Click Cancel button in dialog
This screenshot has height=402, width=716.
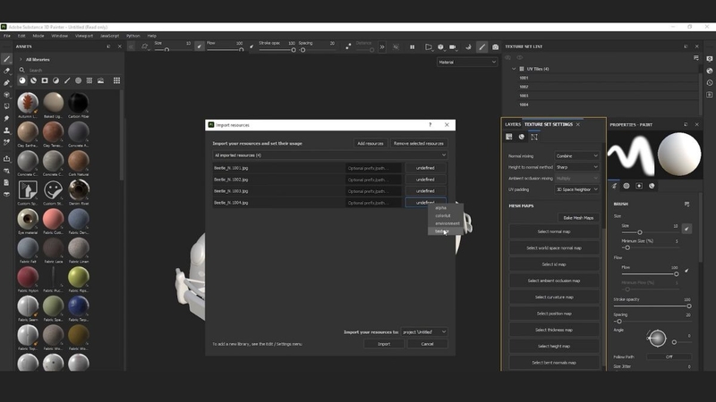[428, 344]
